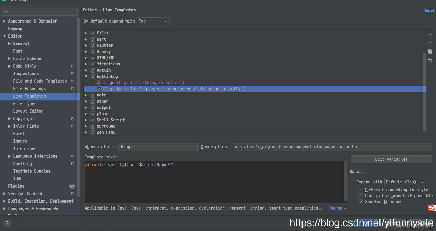This screenshot has height=231, width=436.
Task: Click project-level icon beside Inspections
Action: click(73, 74)
